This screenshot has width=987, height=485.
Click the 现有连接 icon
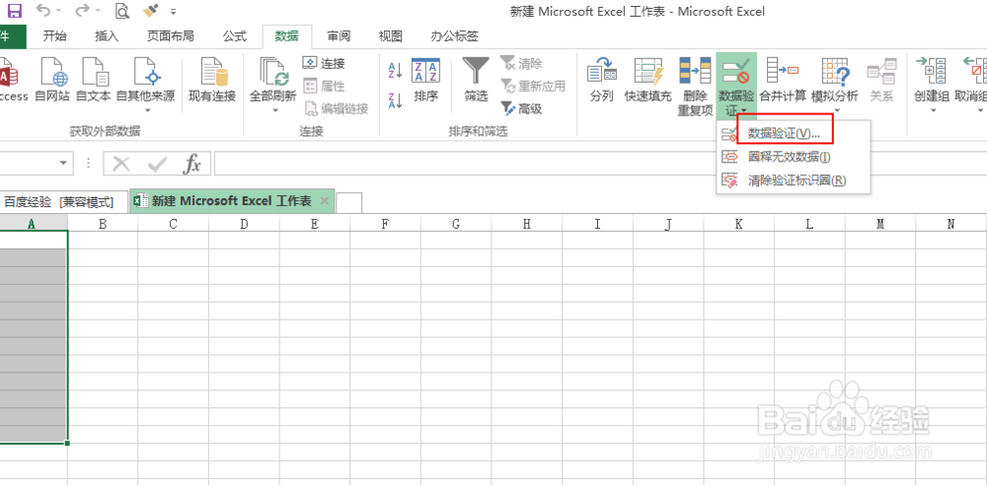212,80
